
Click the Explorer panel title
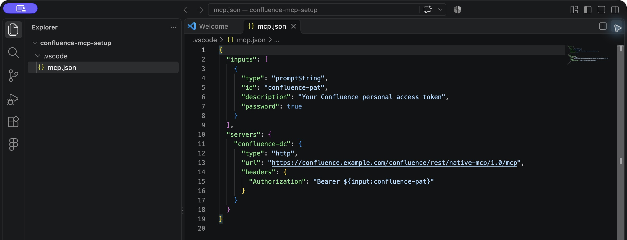click(x=45, y=27)
